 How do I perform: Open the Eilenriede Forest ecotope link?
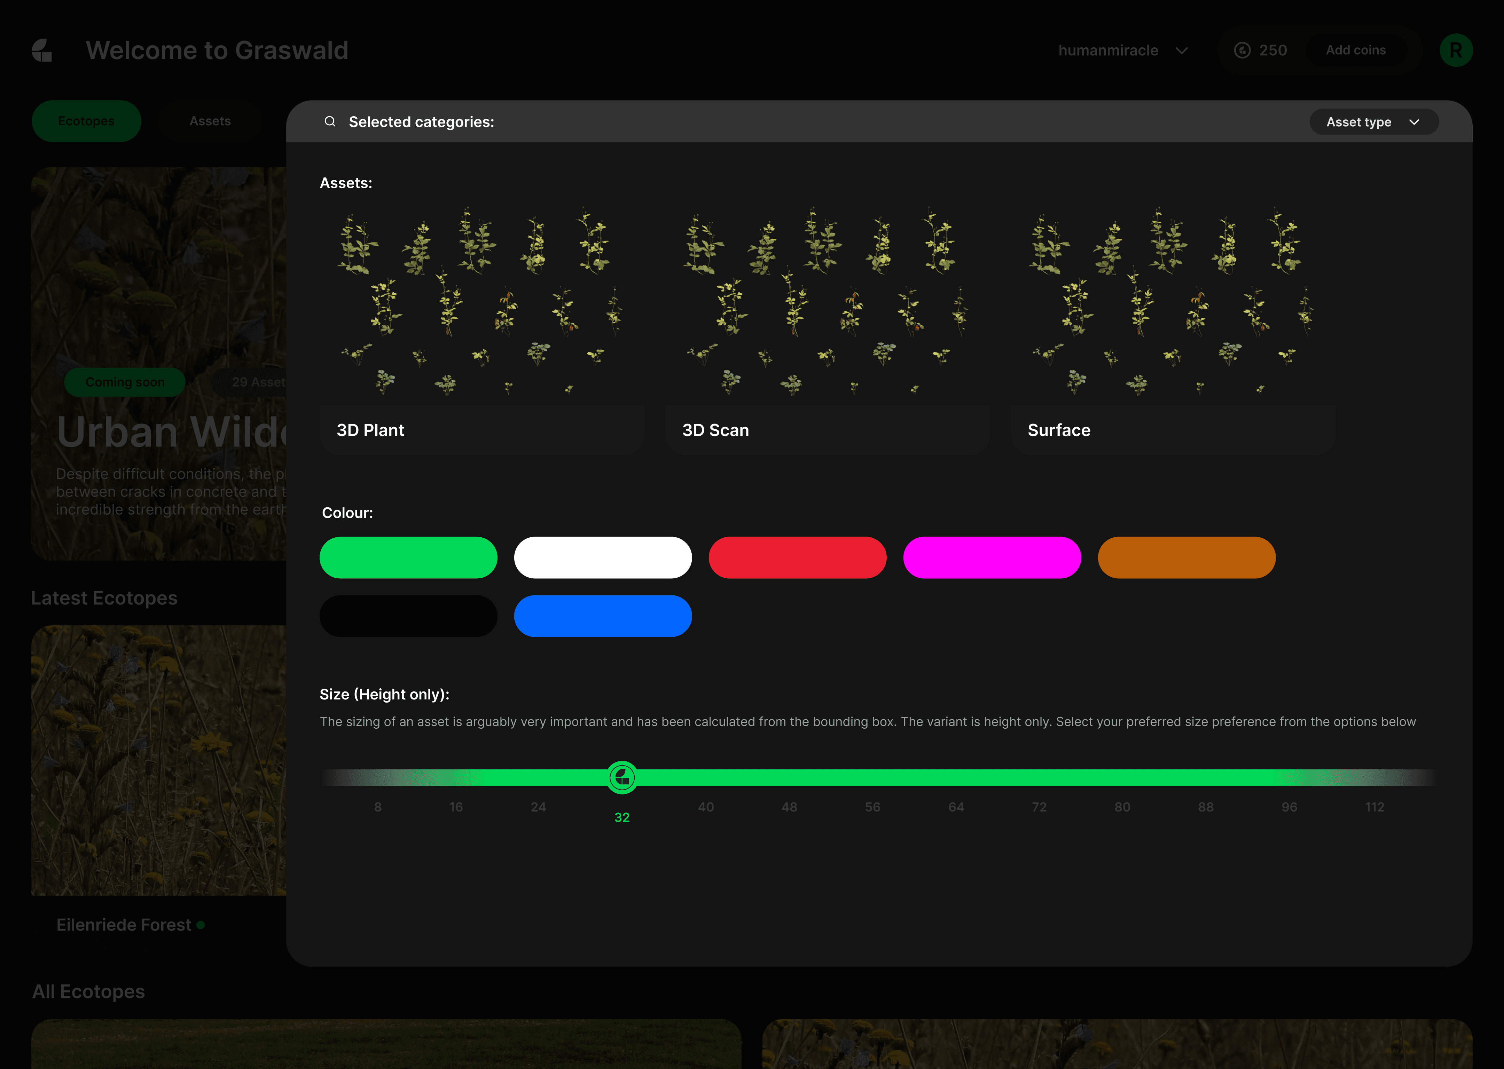click(x=124, y=925)
